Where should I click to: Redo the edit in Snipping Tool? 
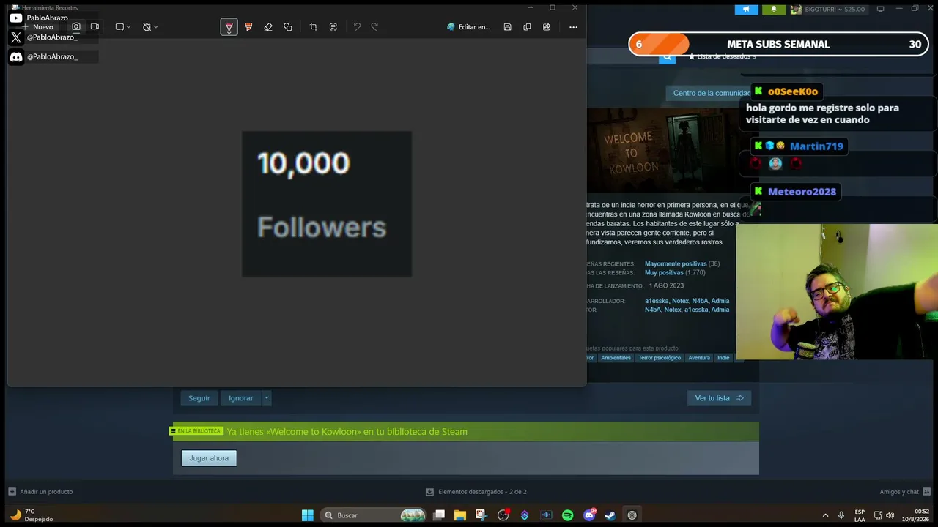pyautogui.click(x=374, y=27)
